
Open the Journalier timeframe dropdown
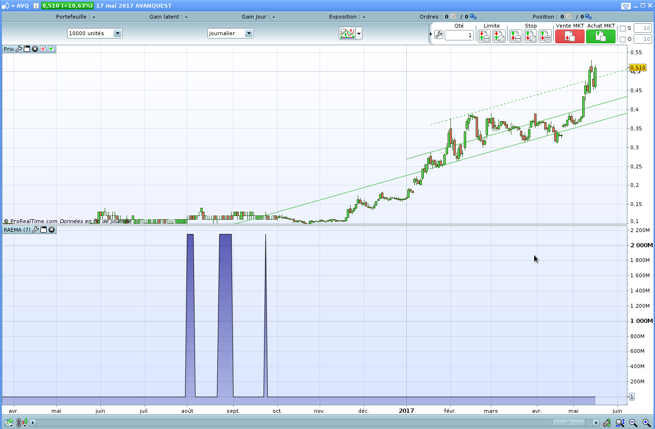pyautogui.click(x=230, y=33)
